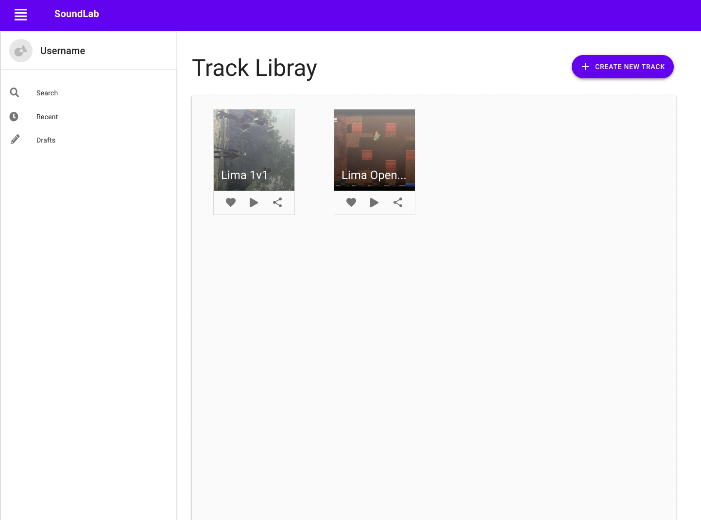Click the SoundLab title link

pyautogui.click(x=77, y=14)
